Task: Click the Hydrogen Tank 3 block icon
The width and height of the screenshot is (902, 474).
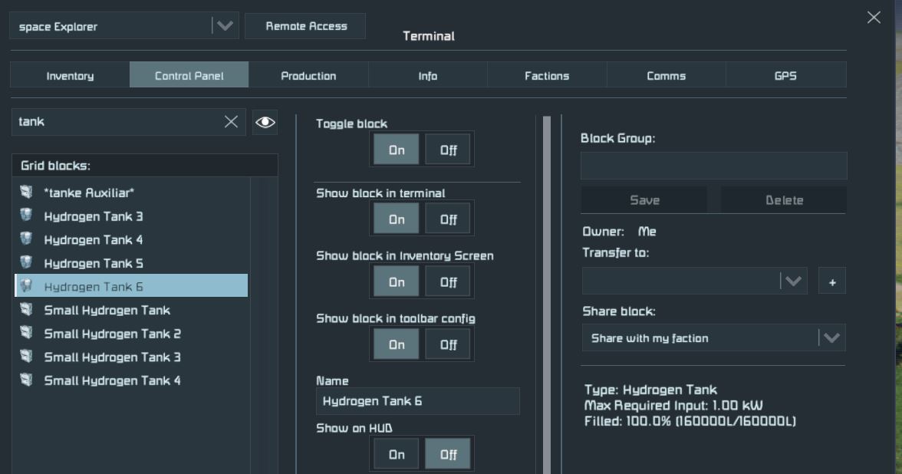Action: 27,216
